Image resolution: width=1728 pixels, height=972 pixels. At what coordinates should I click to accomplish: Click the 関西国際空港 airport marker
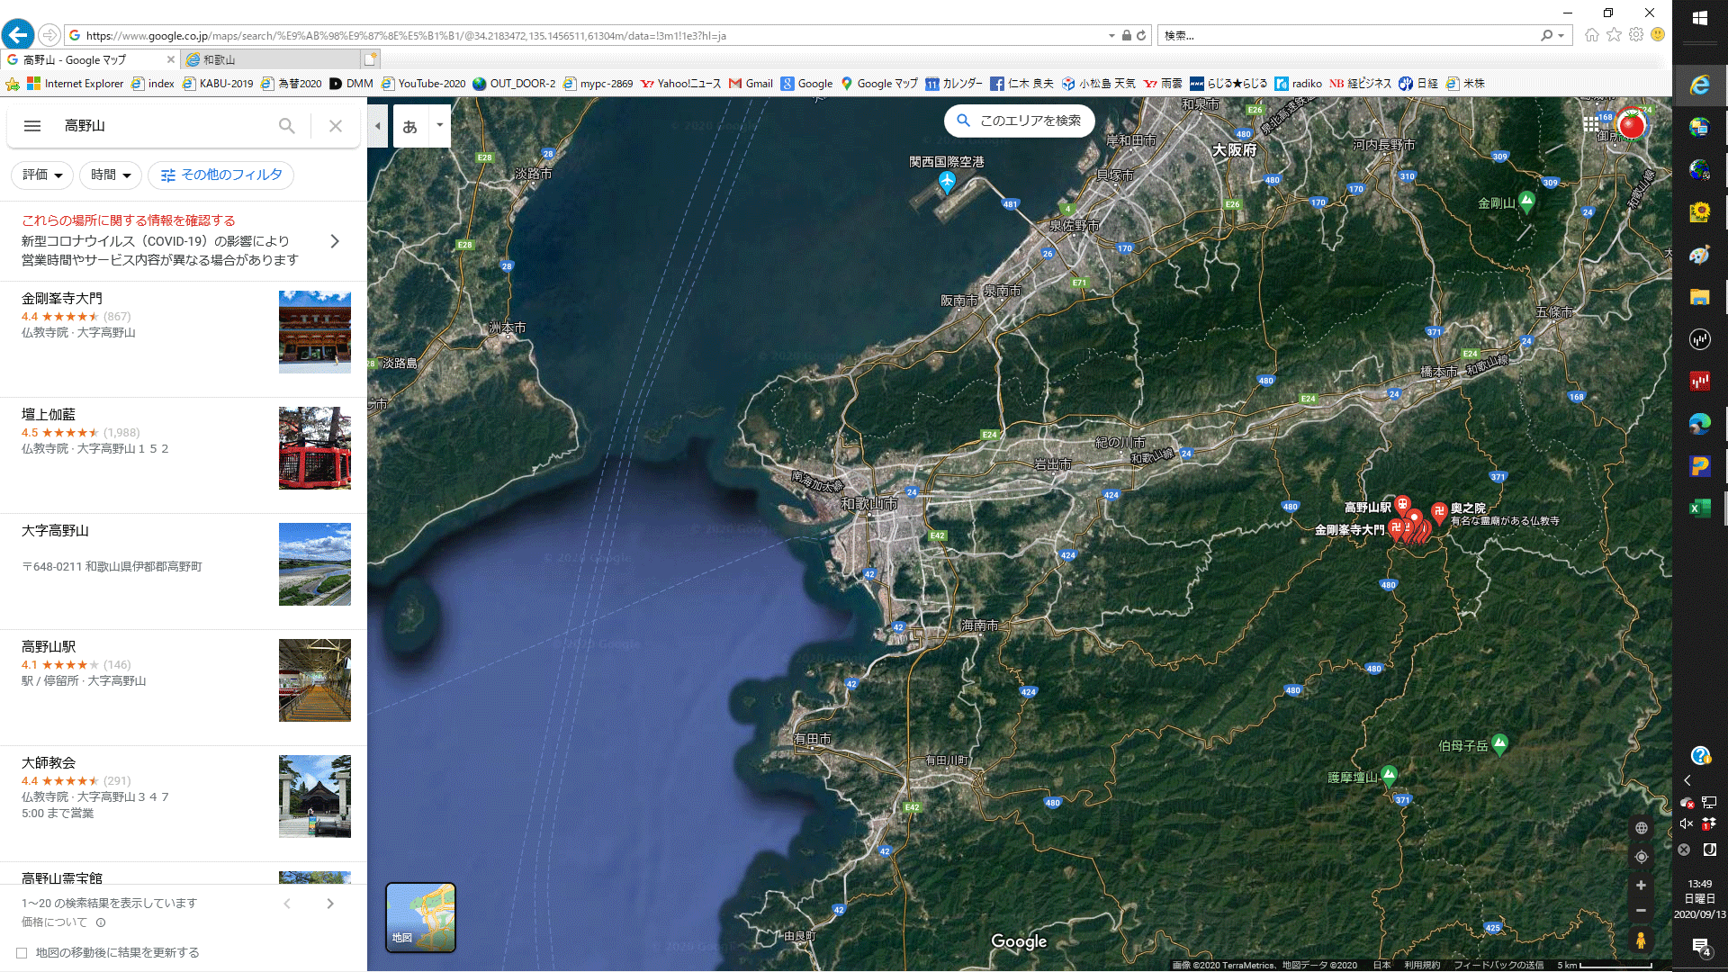click(947, 183)
